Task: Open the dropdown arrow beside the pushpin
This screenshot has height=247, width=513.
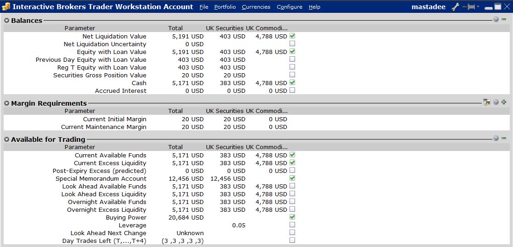Action: coord(478,7)
